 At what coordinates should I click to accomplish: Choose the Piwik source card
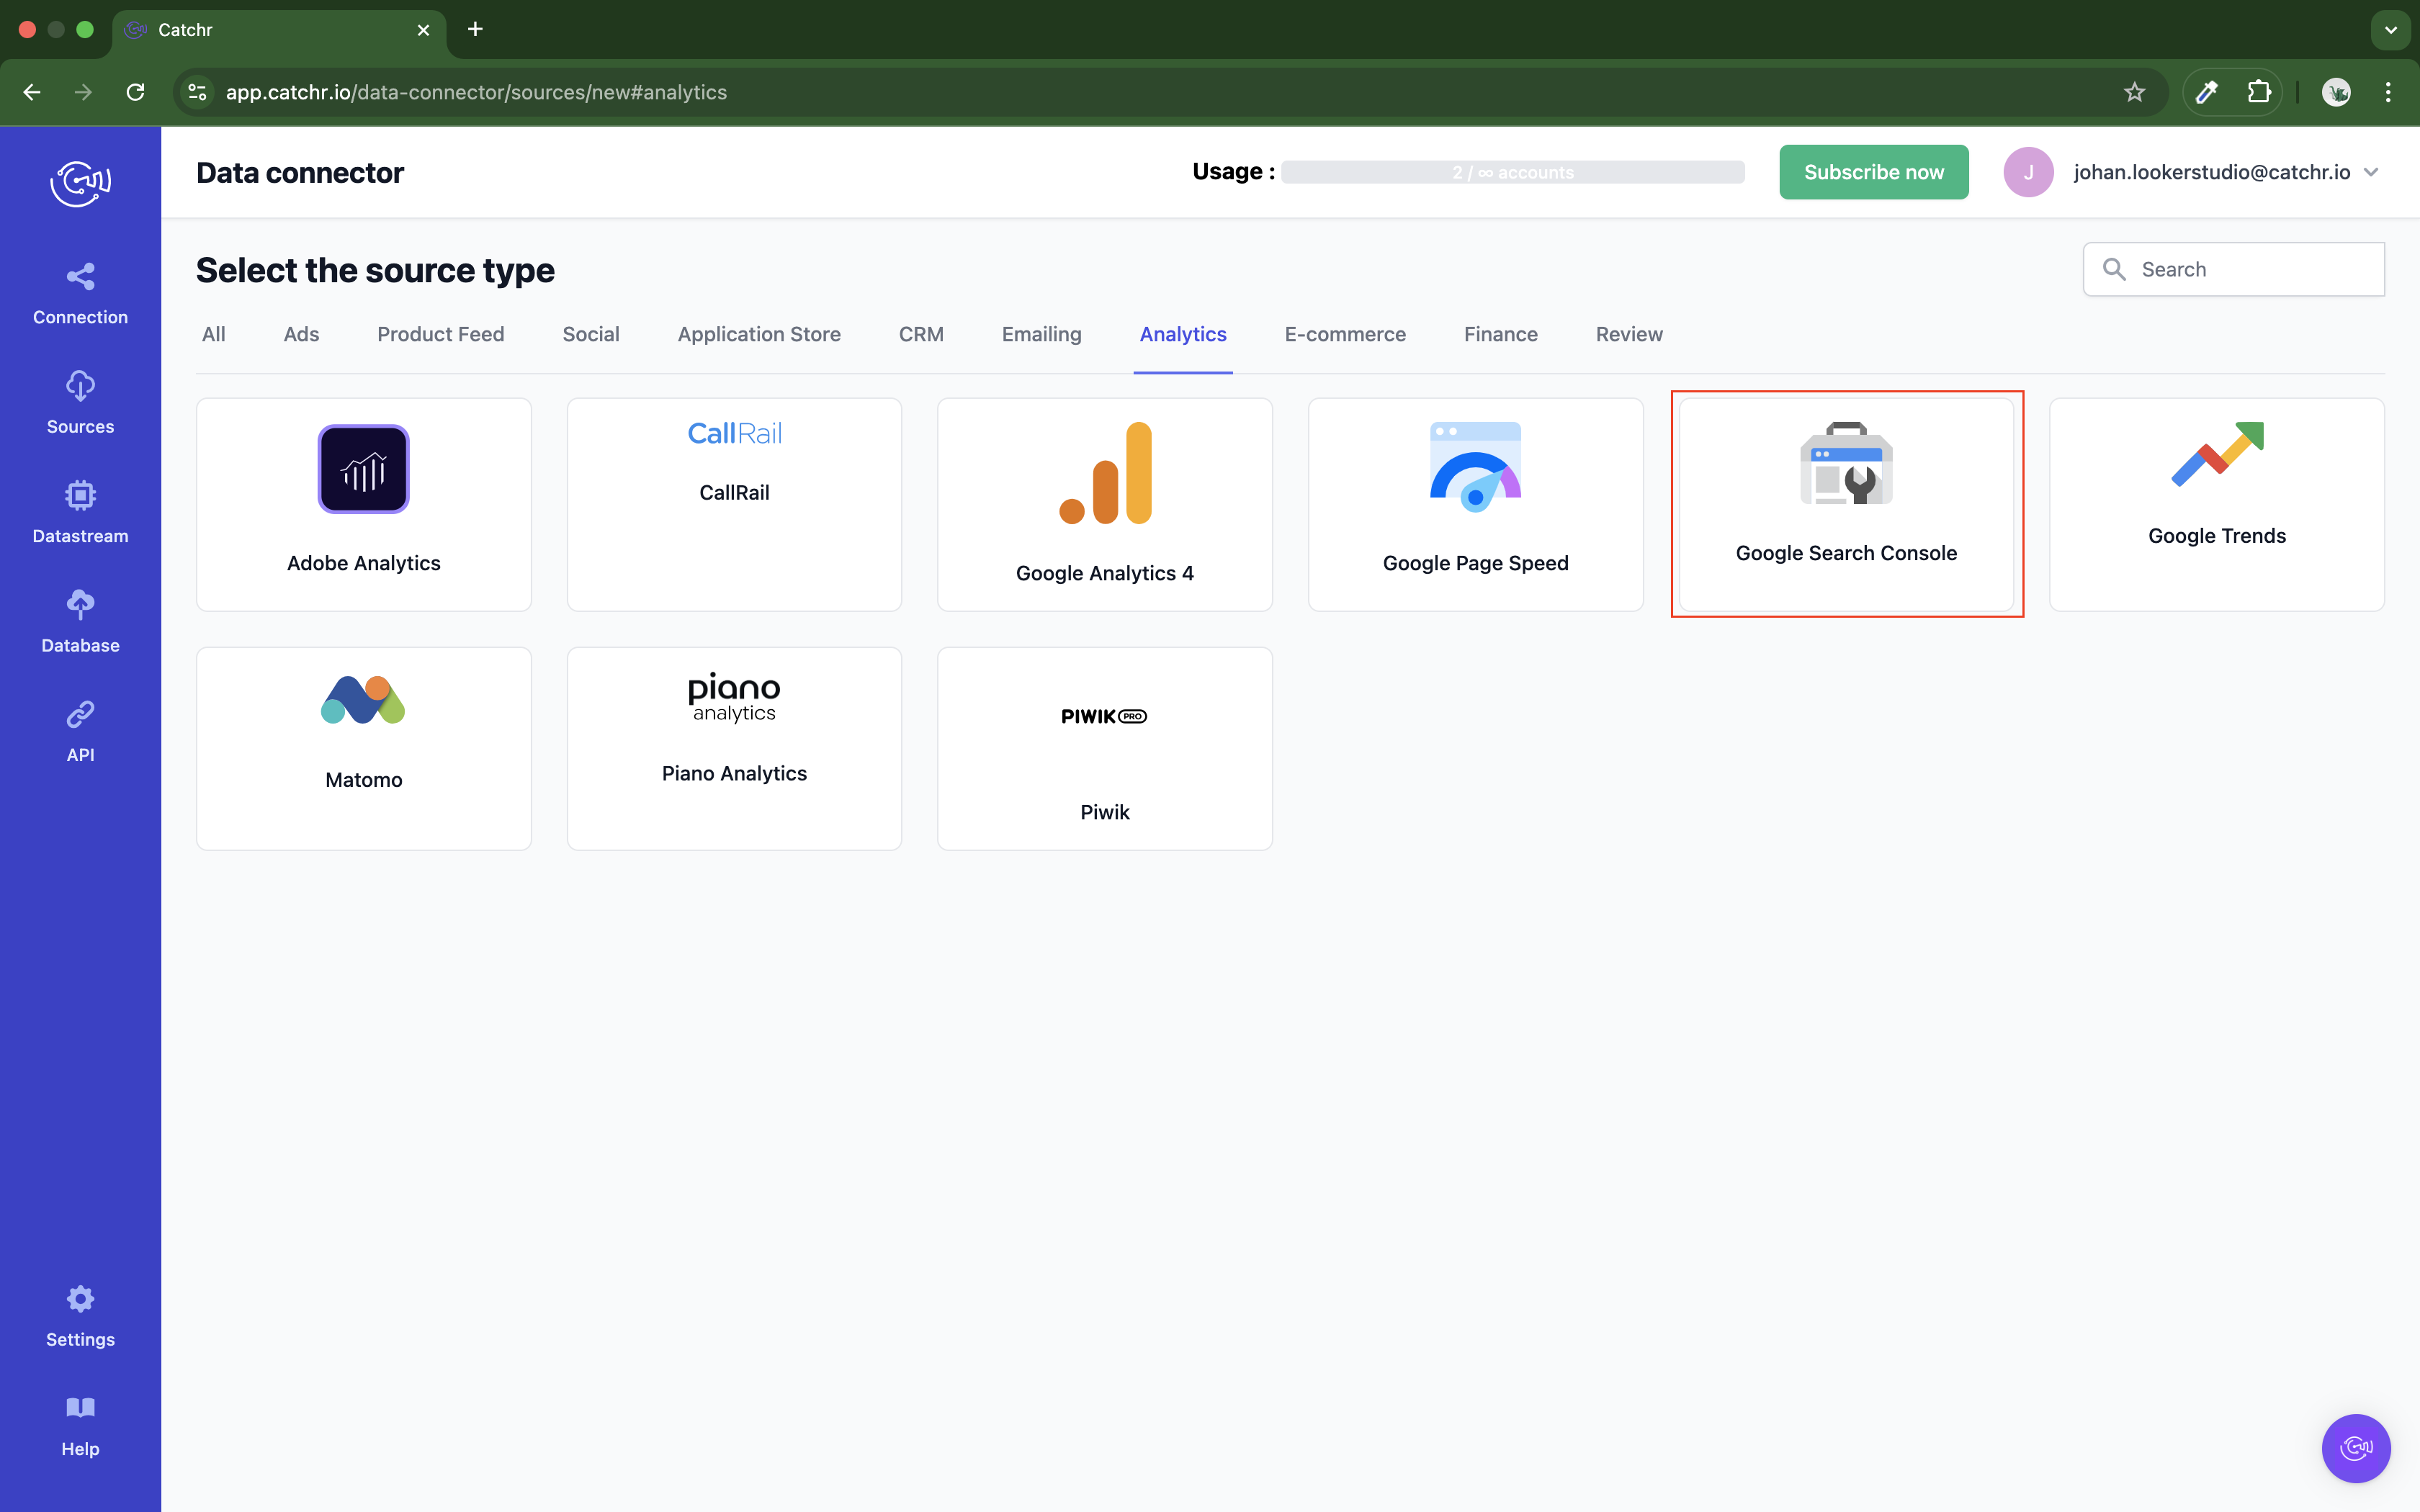tap(1105, 749)
